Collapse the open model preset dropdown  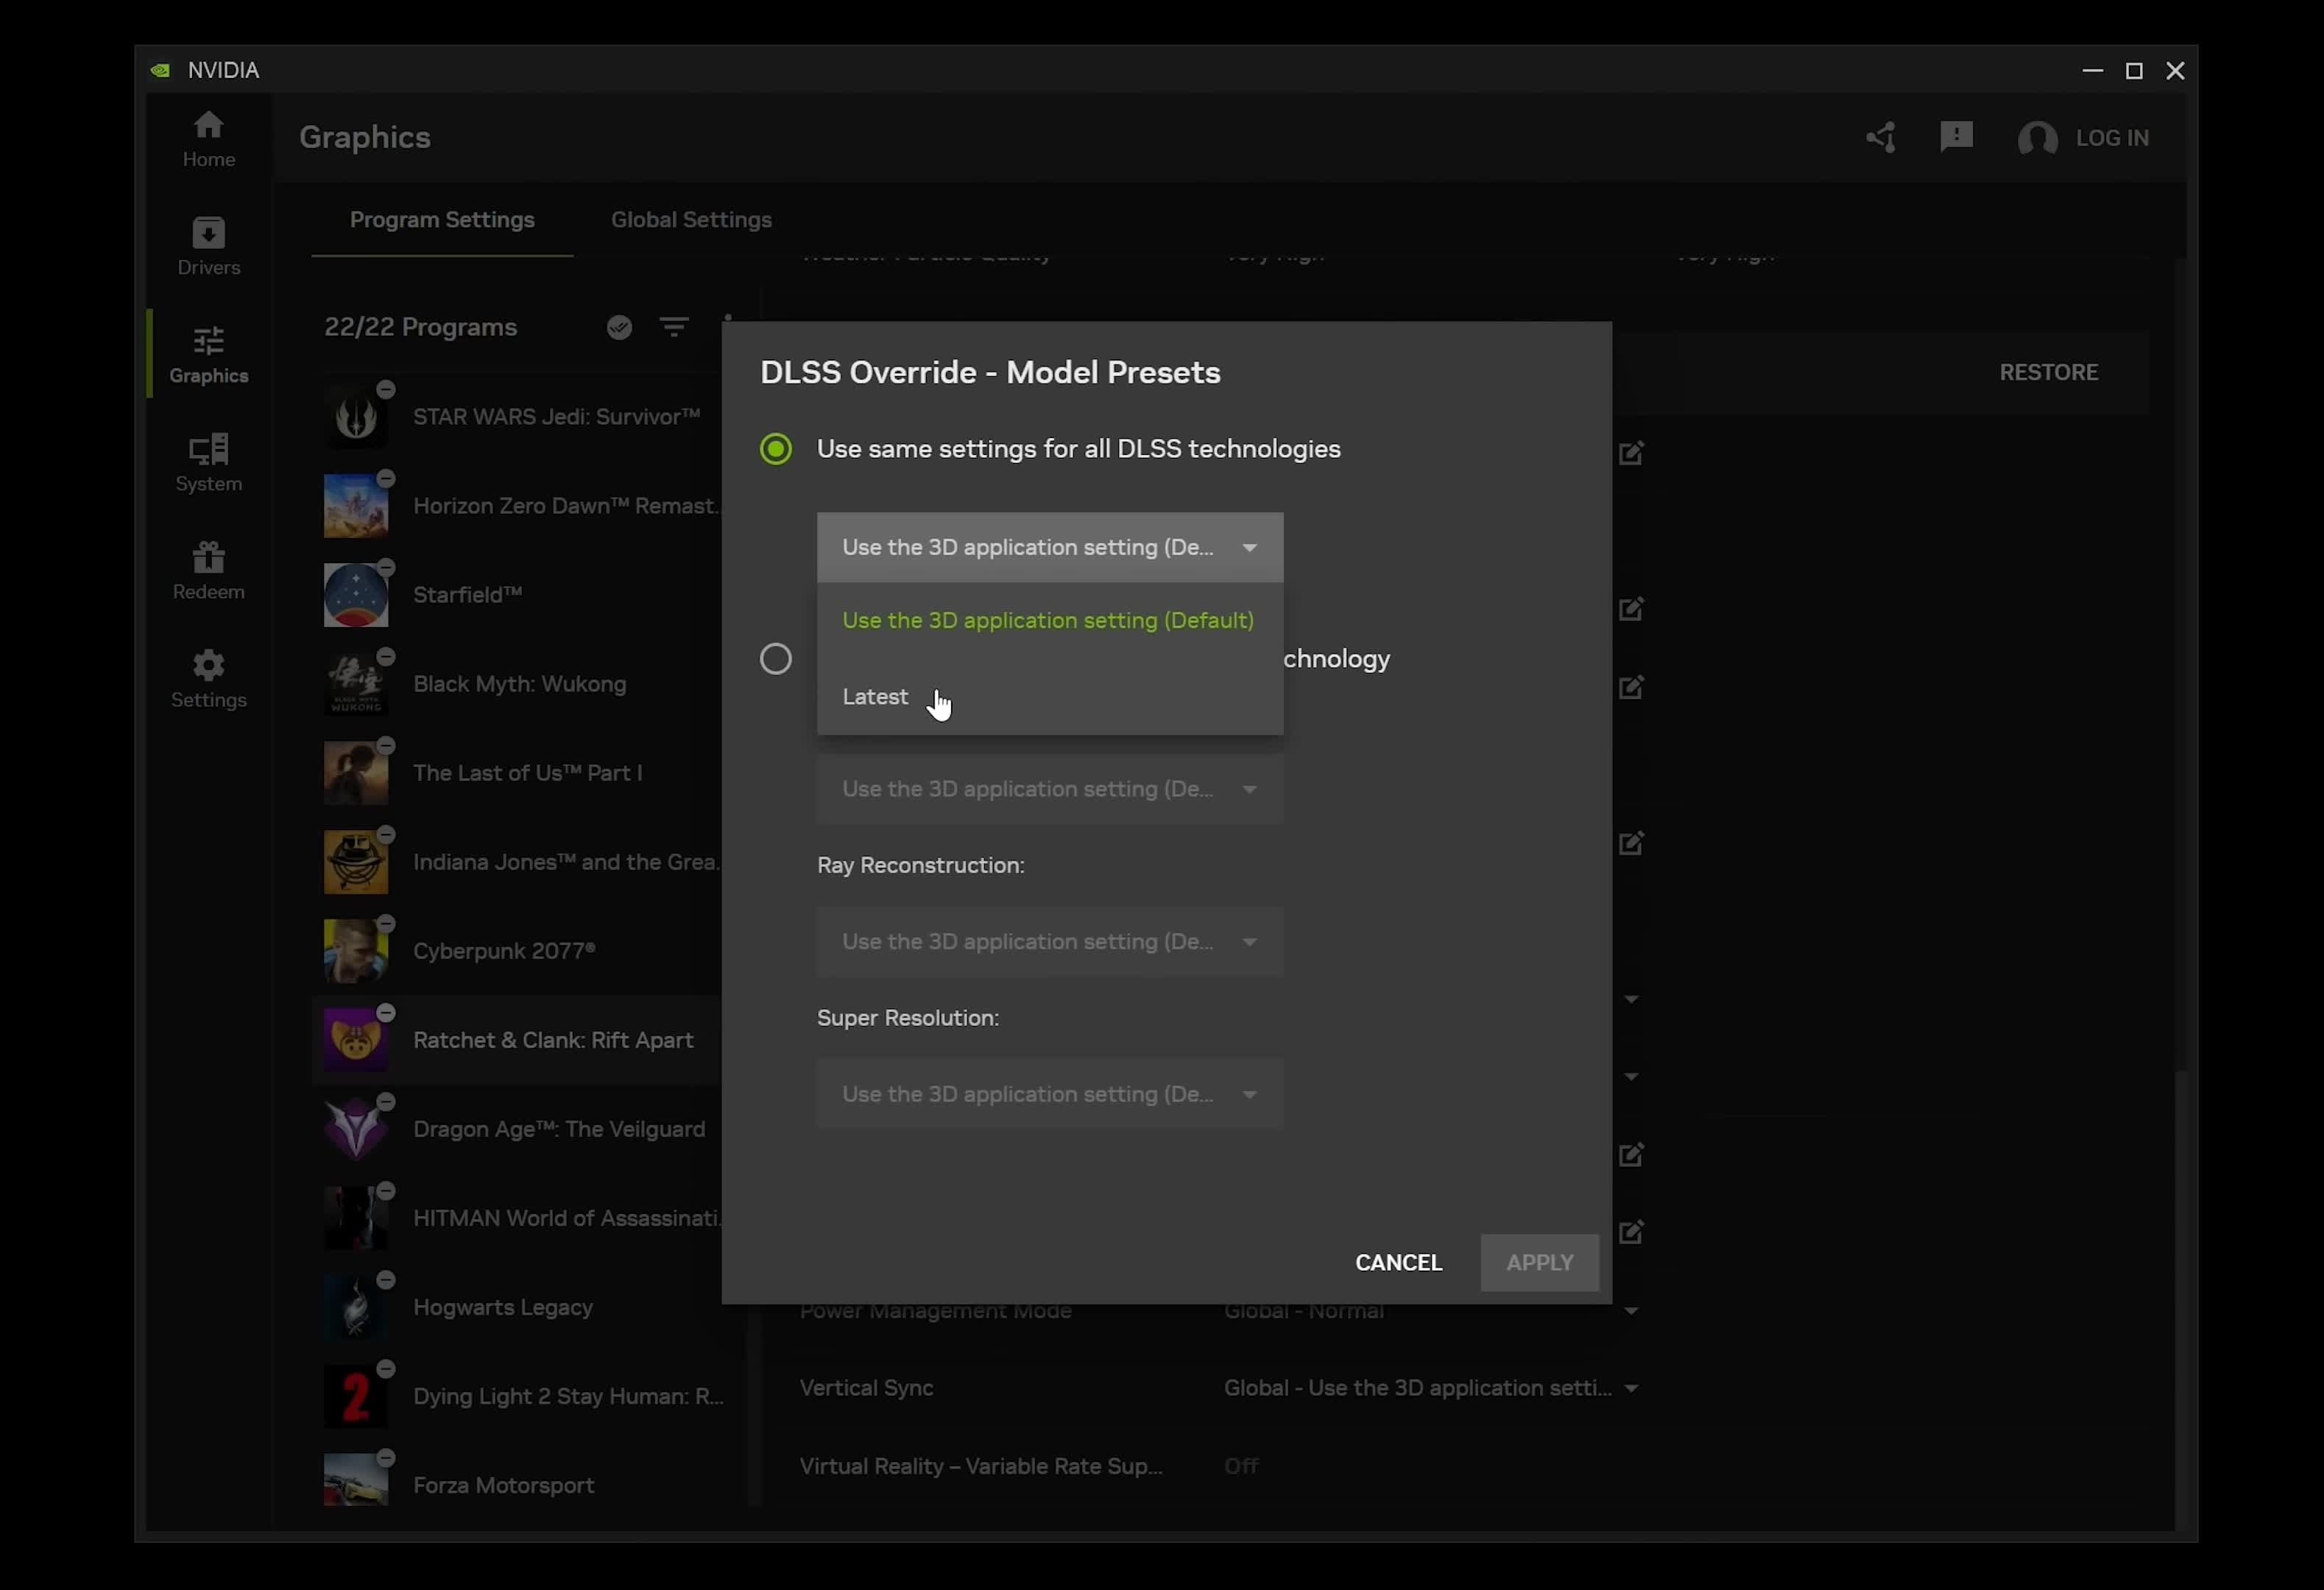pos(1050,547)
